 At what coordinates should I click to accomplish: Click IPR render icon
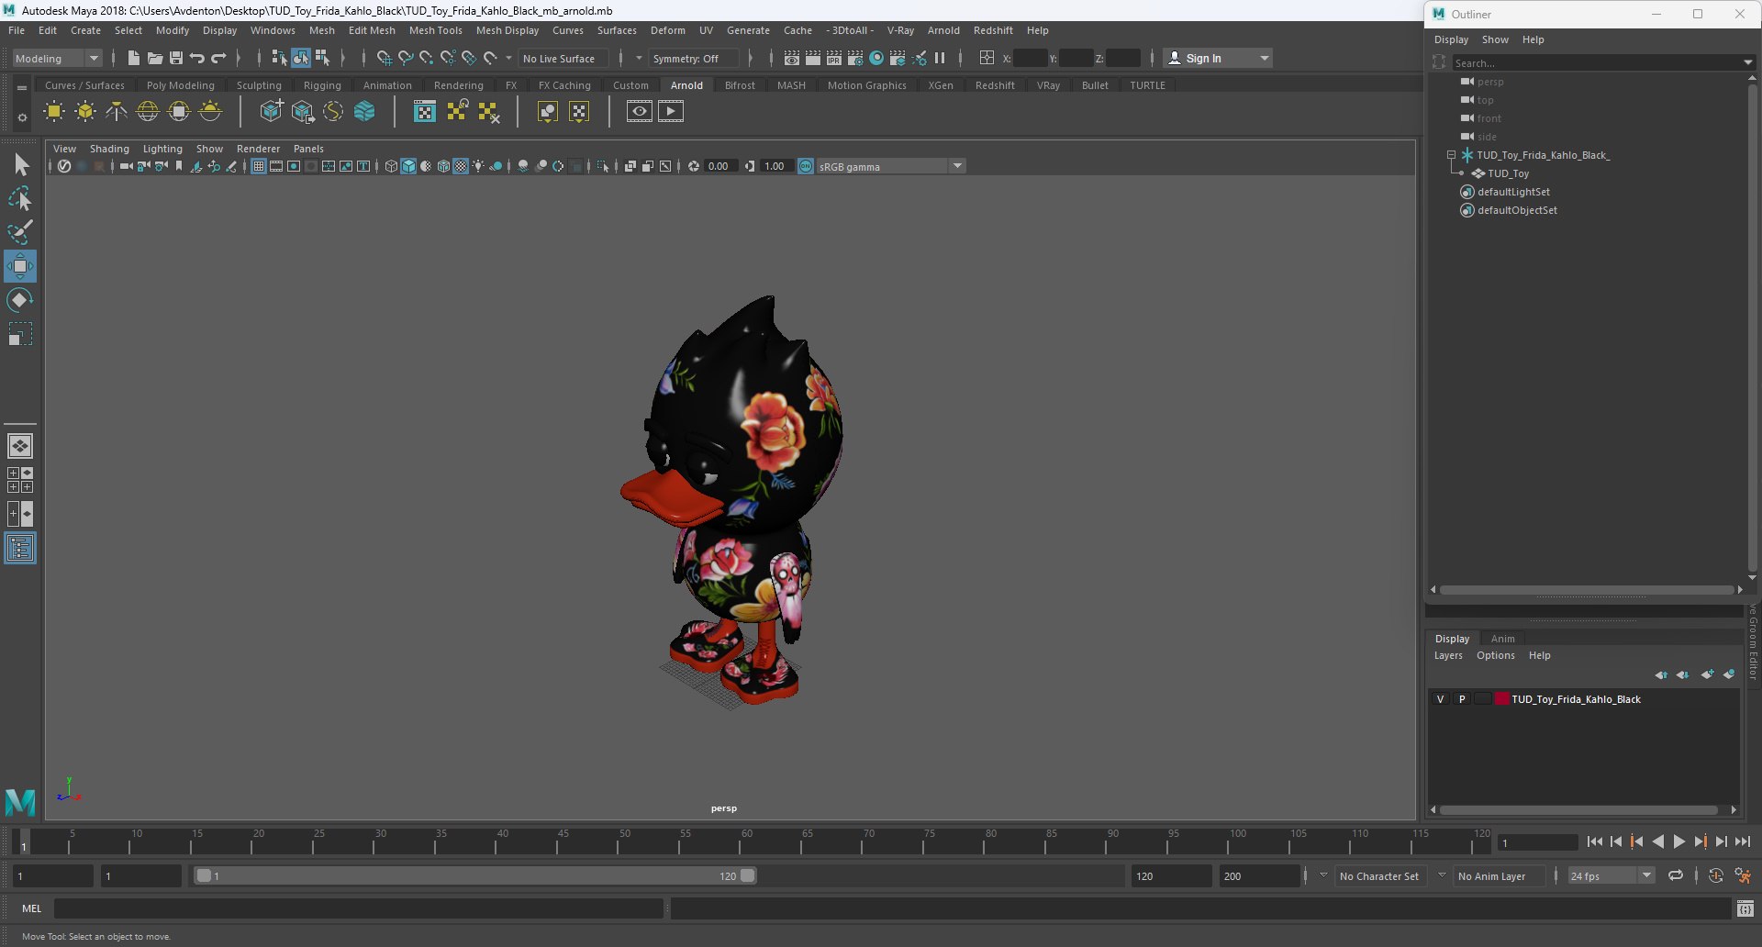(834, 58)
